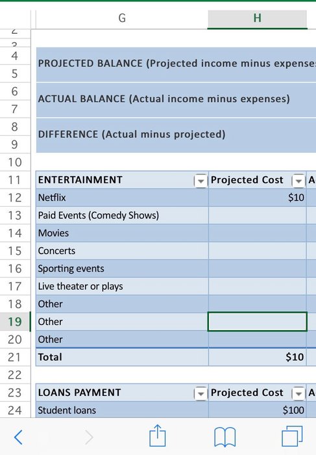Open Loans Projected Cost filter dropdown

(298, 393)
